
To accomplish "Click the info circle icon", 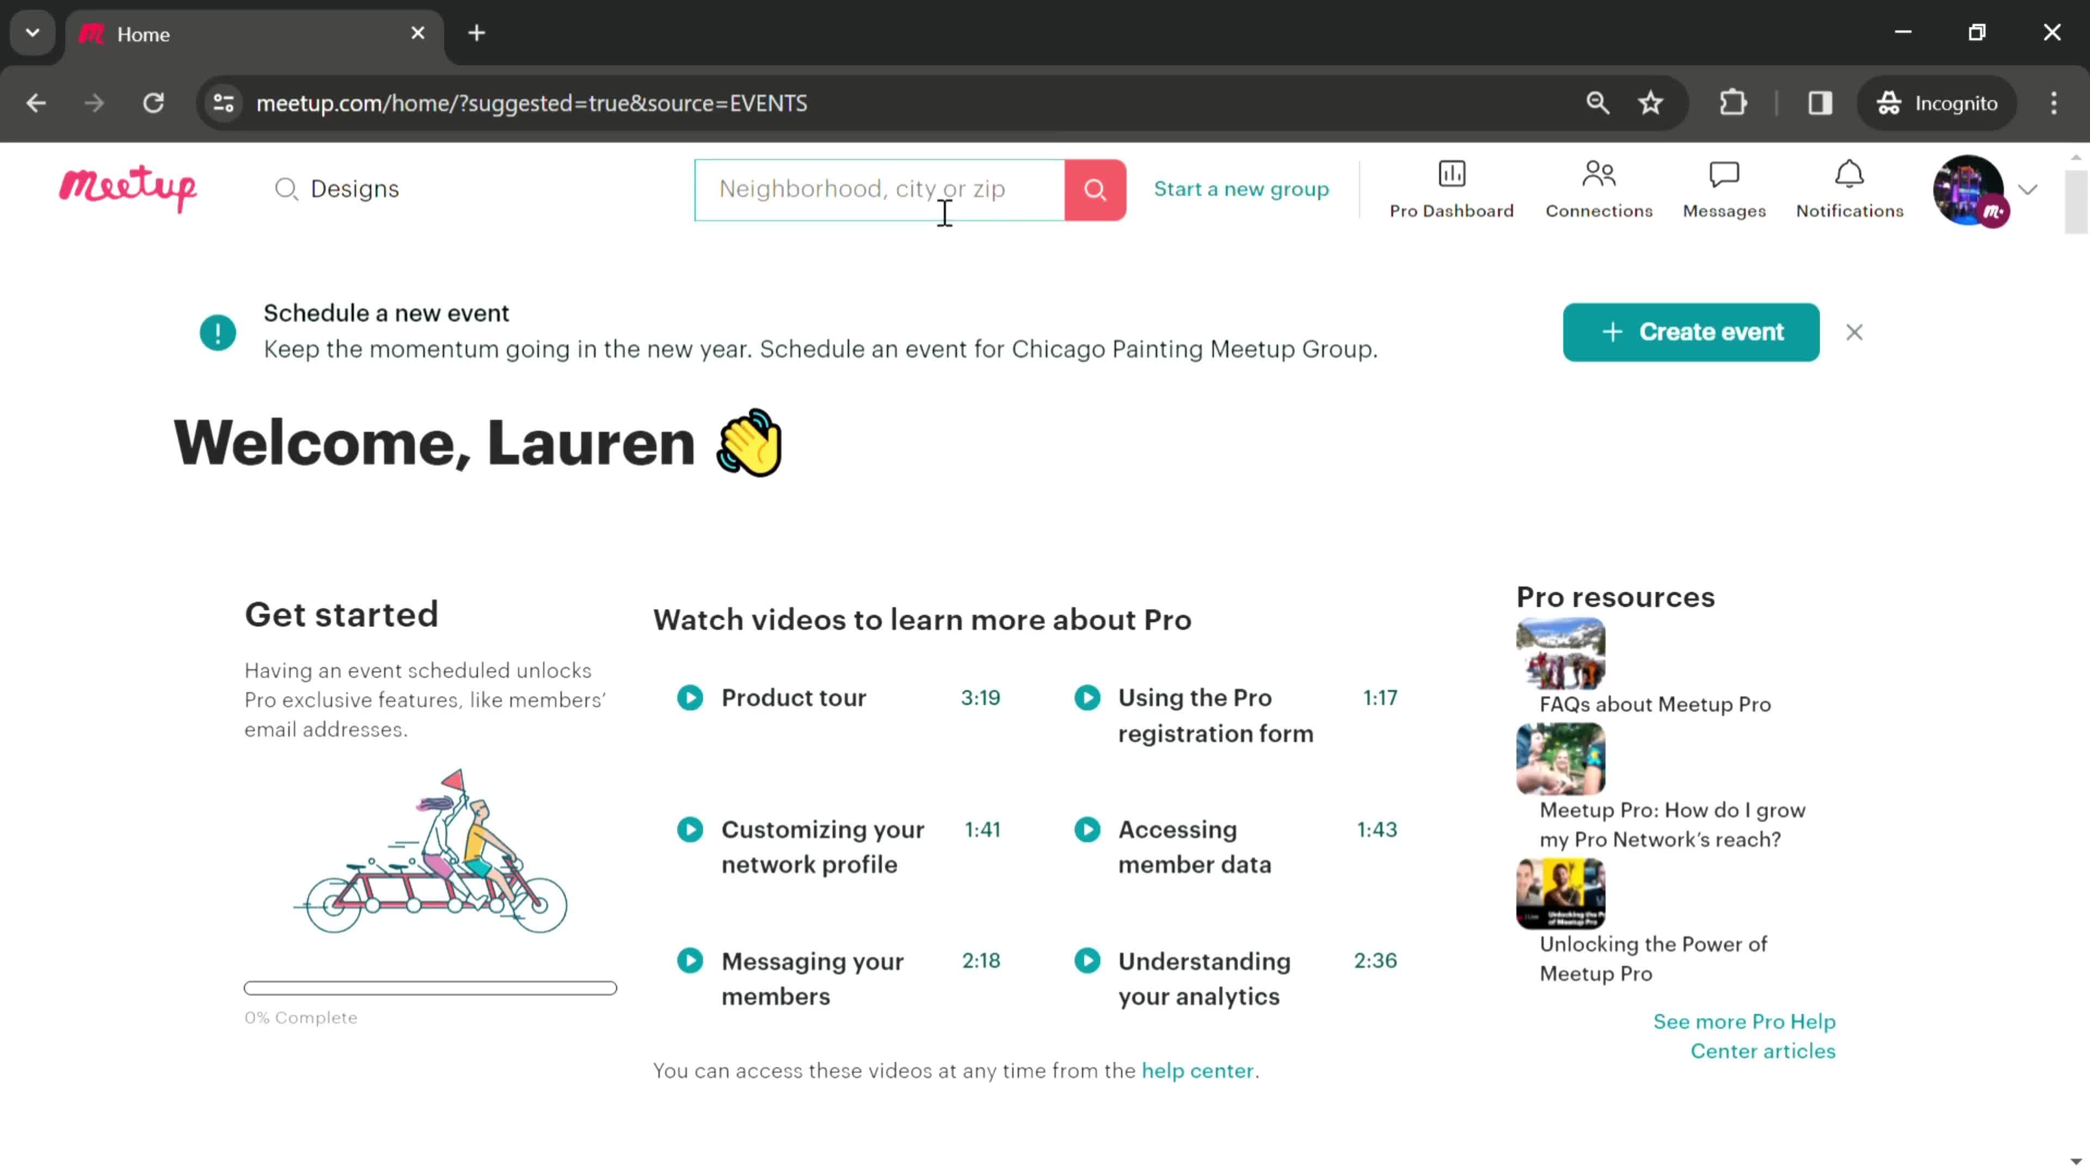I will [x=218, y=331].
